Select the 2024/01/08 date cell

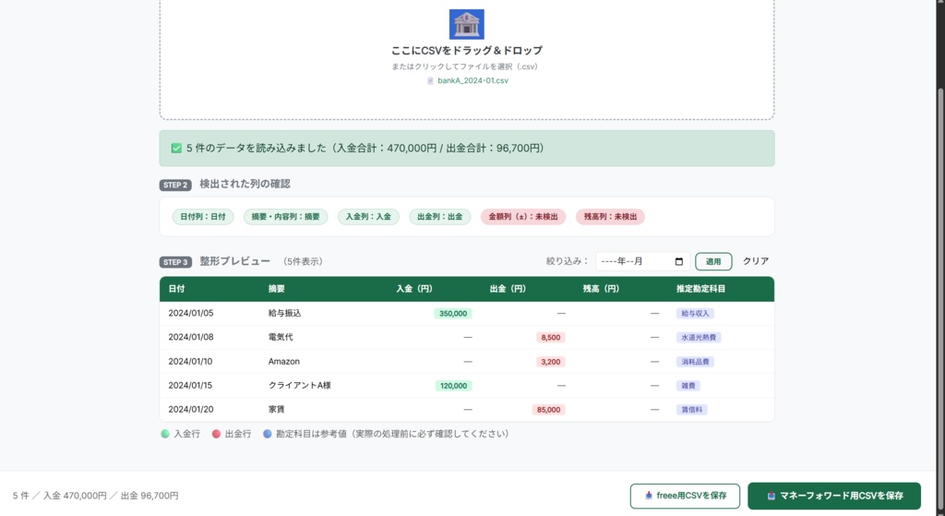click(x=191, y=338)
